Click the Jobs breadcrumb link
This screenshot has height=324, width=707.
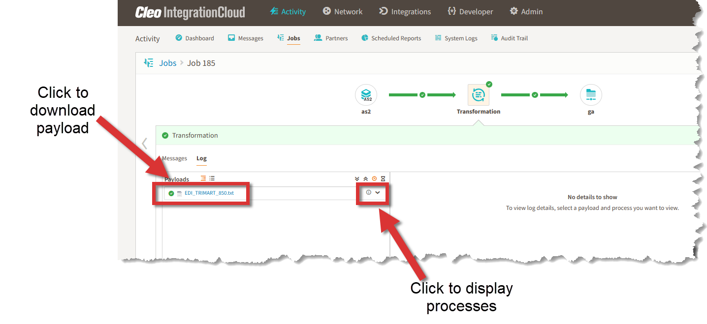pos(167,63)
